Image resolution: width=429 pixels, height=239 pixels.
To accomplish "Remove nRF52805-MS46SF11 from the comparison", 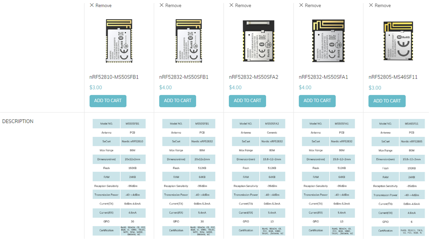I will (x=380, y=5).
